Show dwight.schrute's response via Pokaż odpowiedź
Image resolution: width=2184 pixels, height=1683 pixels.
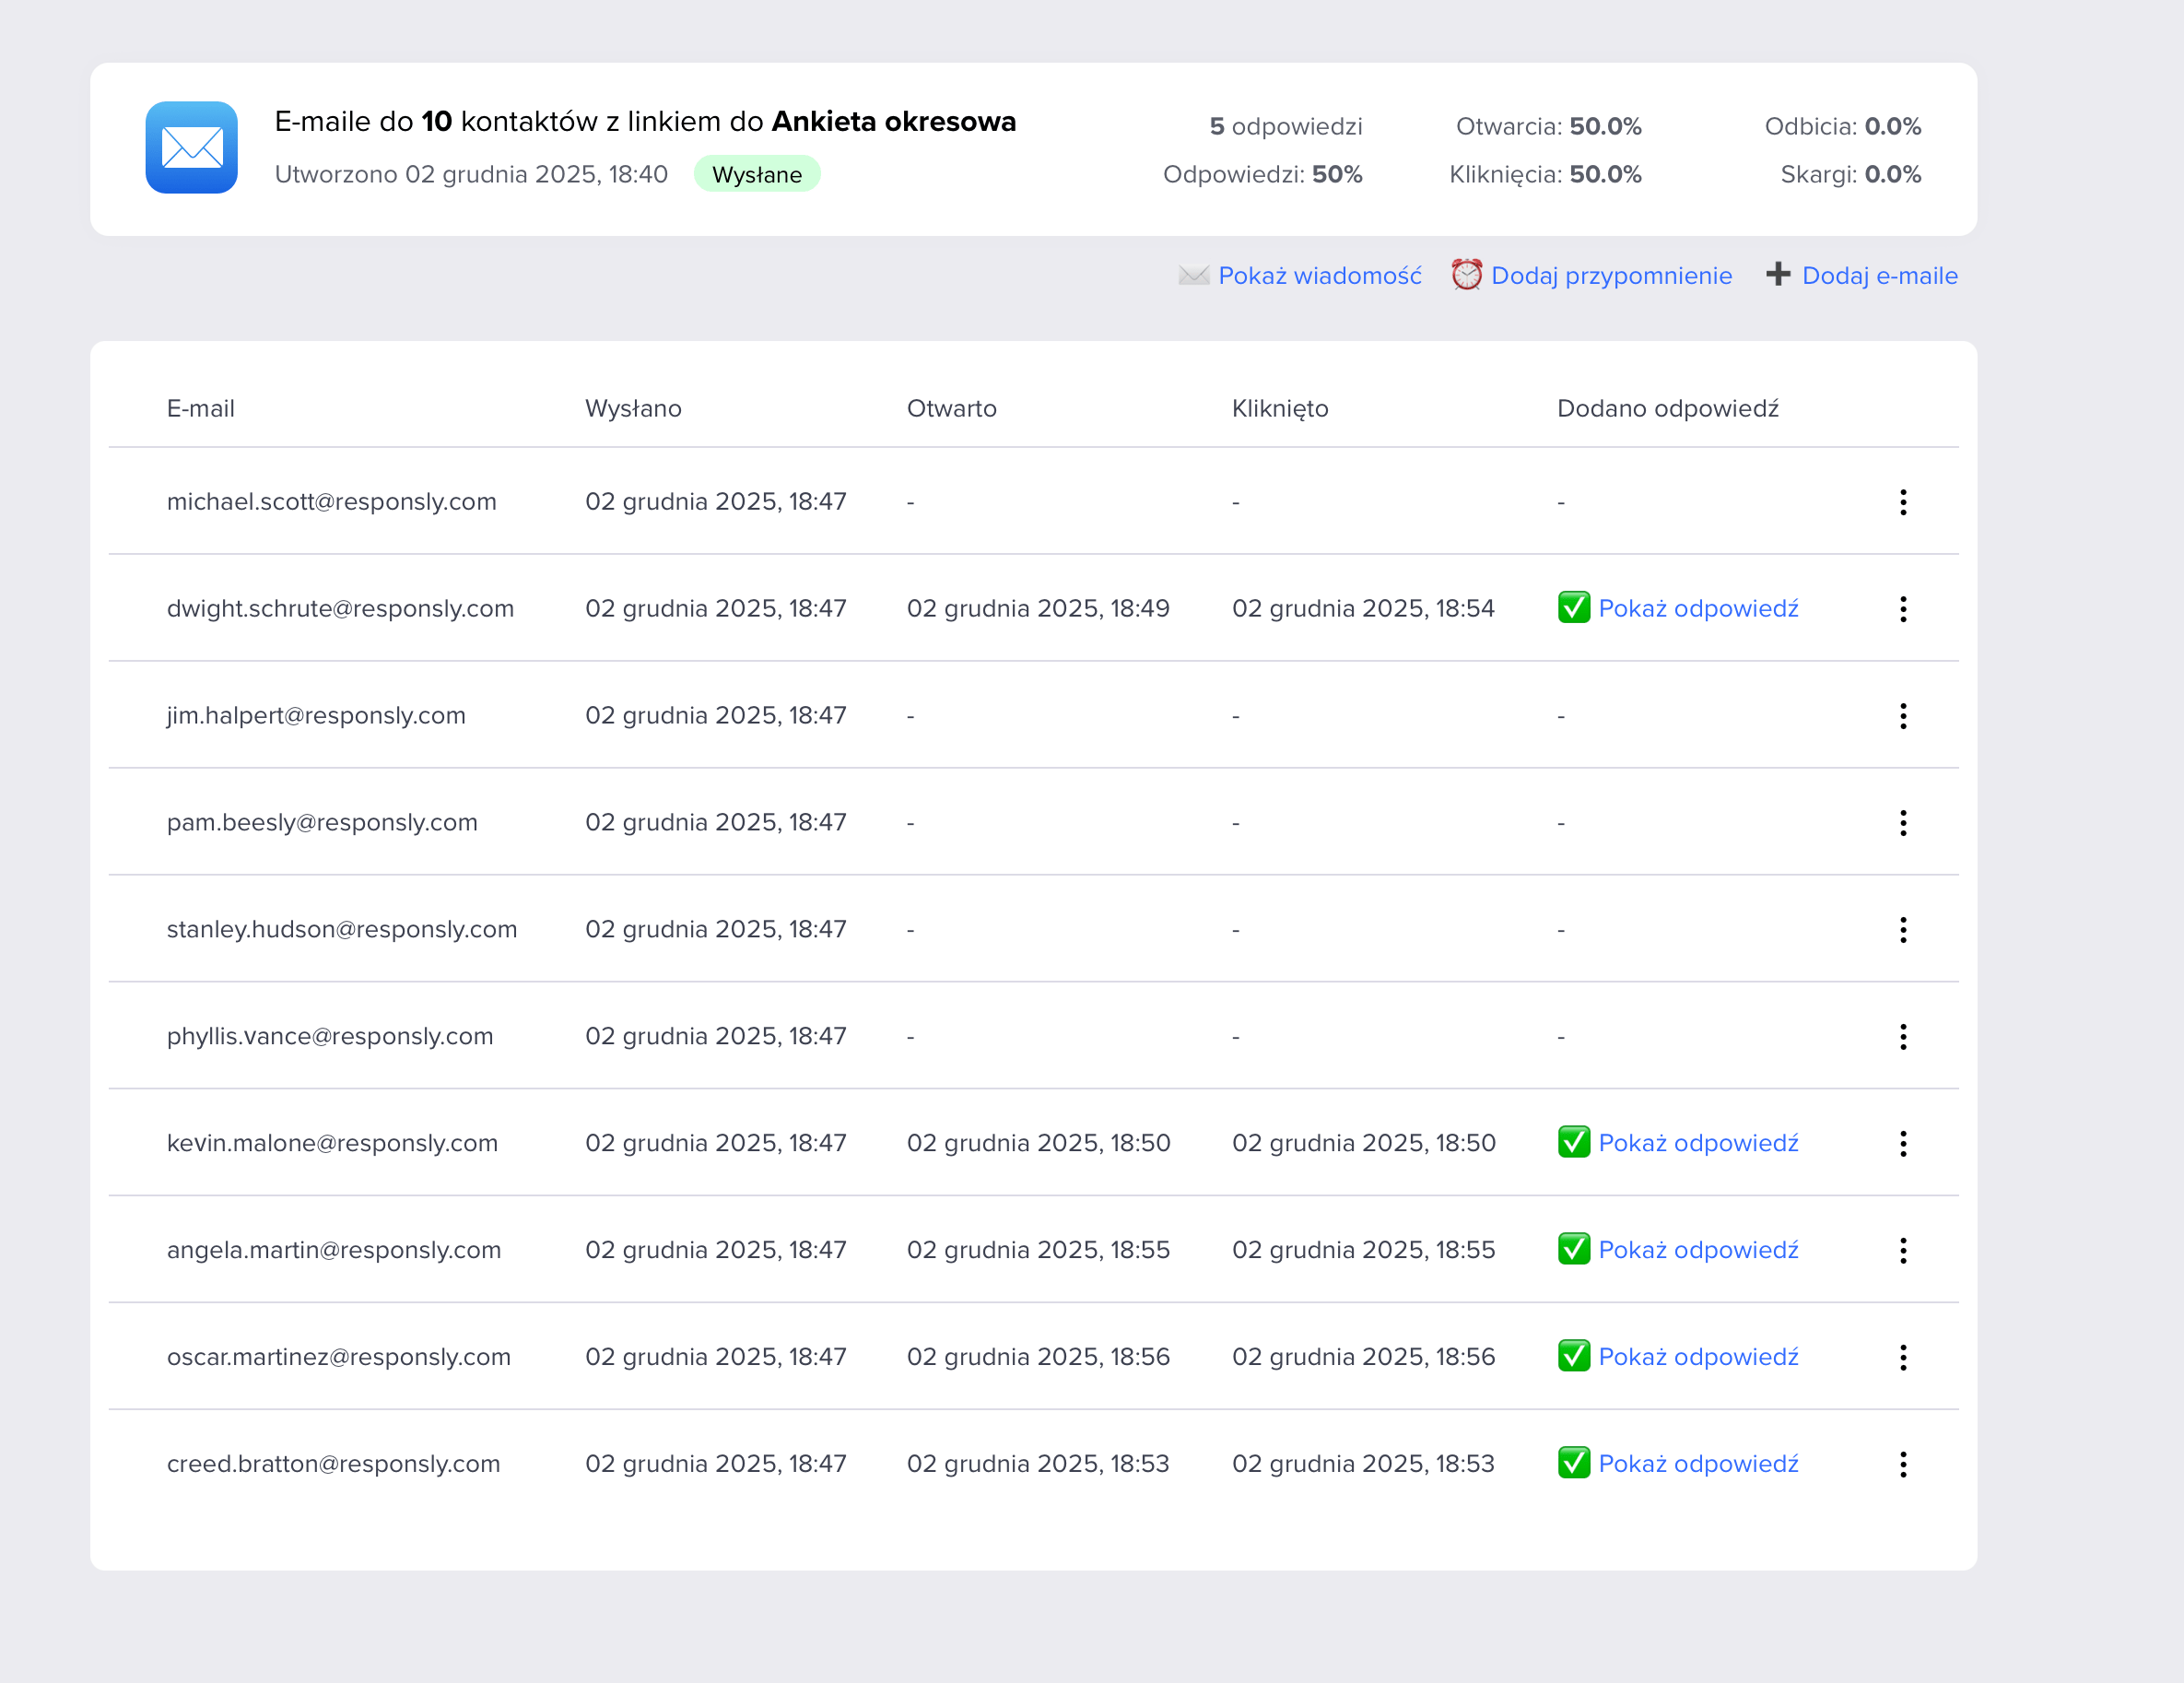[x=1698, y=609]
